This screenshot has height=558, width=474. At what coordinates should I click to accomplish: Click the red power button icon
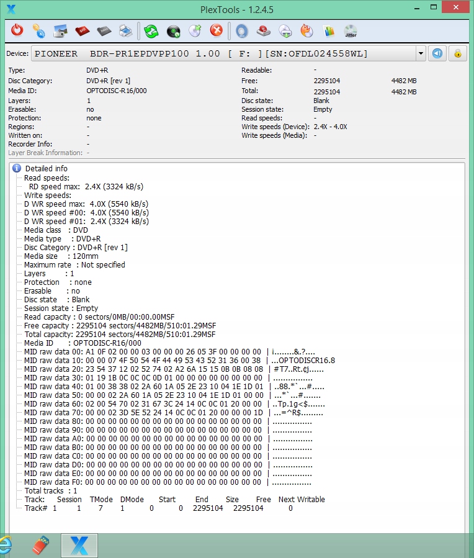coord(17,30)
